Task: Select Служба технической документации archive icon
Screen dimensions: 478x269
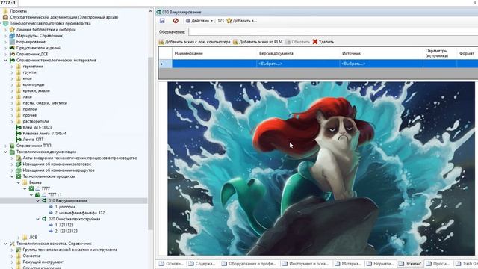Action: (5, 17)
